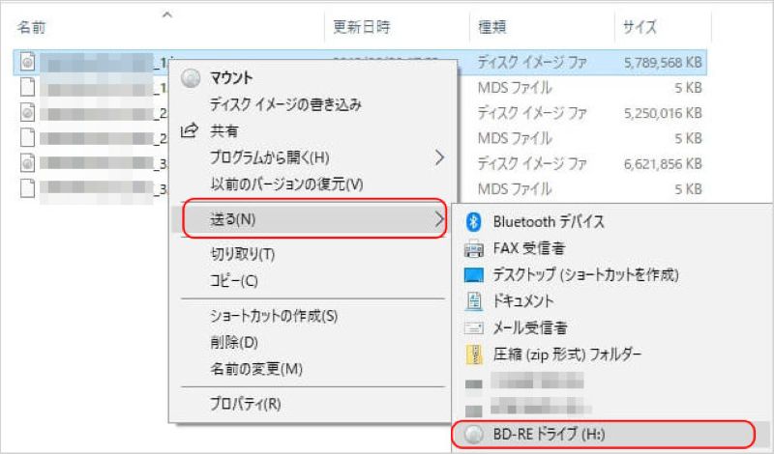Click the FAX recipient printer icon
Image resolution: width=774 pixels, height=454 pixels.
pyautogui.click(x=474, y=248)
